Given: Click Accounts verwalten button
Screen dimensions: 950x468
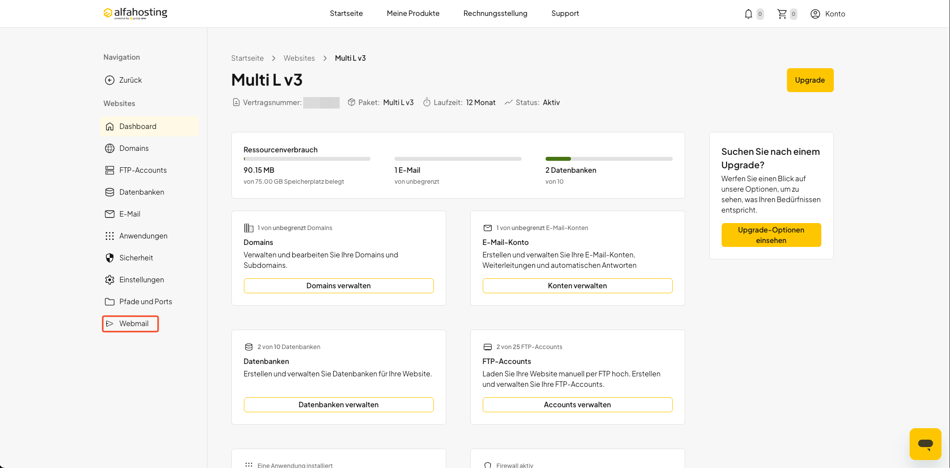Looking at the screenshot, I should point(577,405).
